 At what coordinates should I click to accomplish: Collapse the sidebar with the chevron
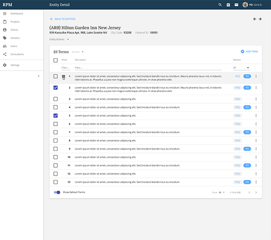[38, 76]
